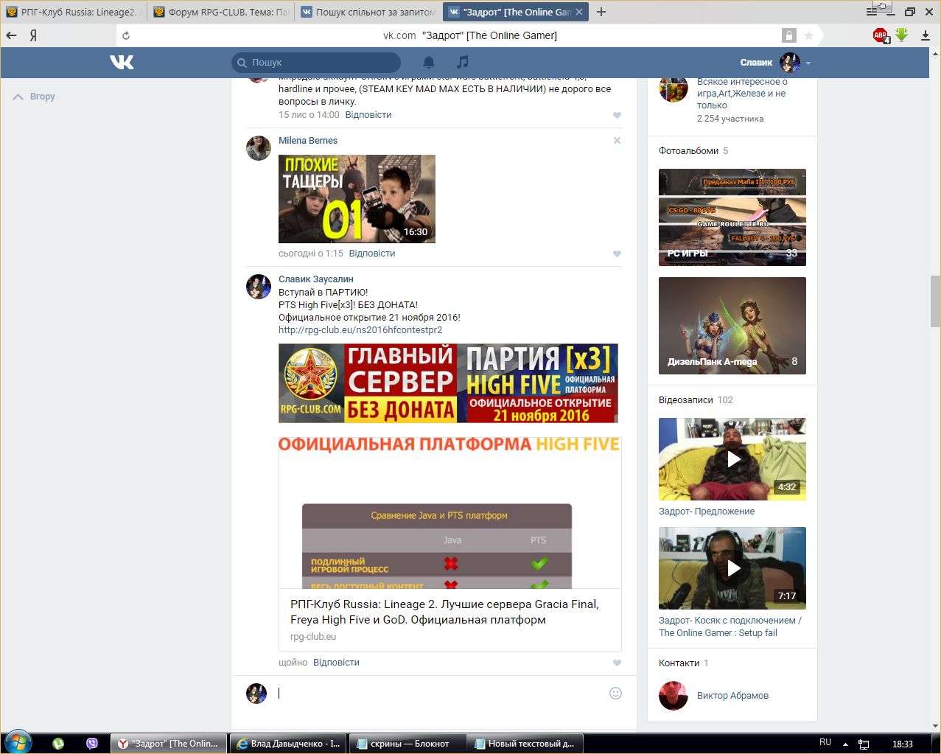Reply to the comment posted сьогодні о 1:15
Screen dimensions: 941x754
372,254
